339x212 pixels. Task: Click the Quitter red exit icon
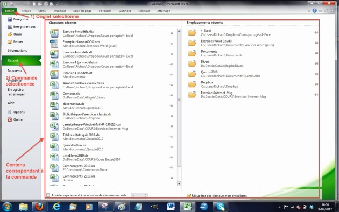pos(10,119)
